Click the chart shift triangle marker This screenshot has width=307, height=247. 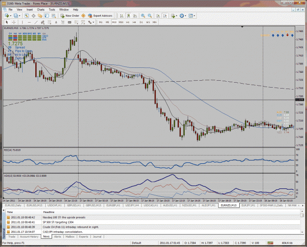point(242,27)
